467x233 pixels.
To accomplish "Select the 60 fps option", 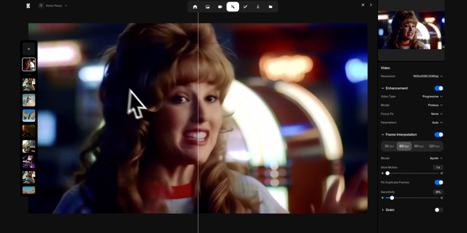I will pyautogui.click(x=404, y=146).
